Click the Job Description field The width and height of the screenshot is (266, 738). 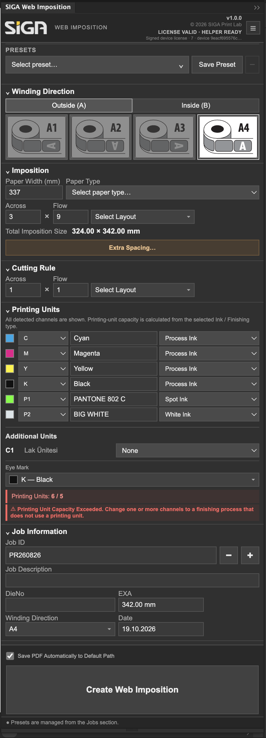coord(132,580)
